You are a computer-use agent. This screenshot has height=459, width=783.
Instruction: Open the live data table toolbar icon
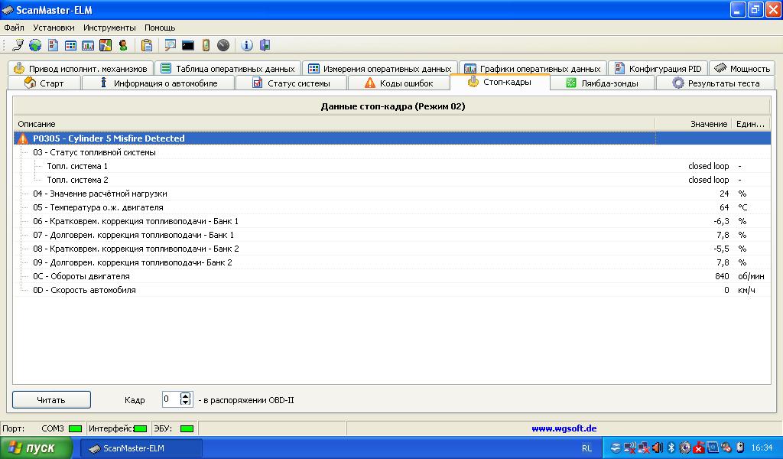pos(70,46)
